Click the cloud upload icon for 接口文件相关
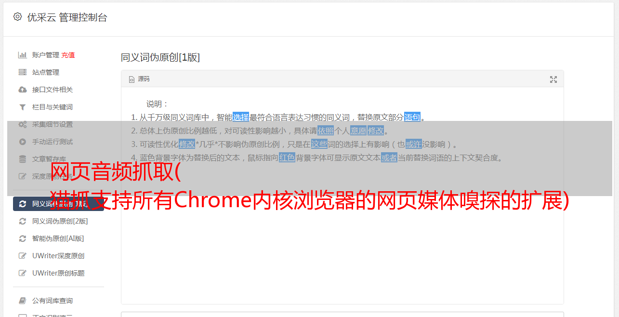 pyautogui.click(x=22, y=90)
